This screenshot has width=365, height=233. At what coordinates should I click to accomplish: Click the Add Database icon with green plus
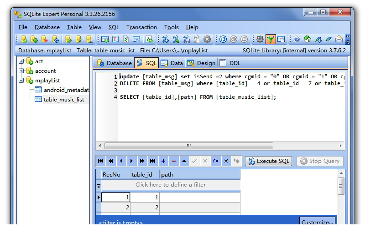34,39
